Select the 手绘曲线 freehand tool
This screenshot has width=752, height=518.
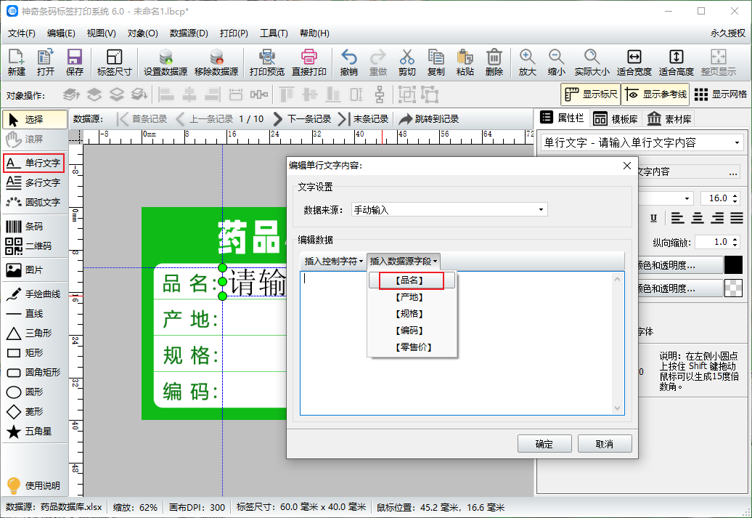click(33, 294)
